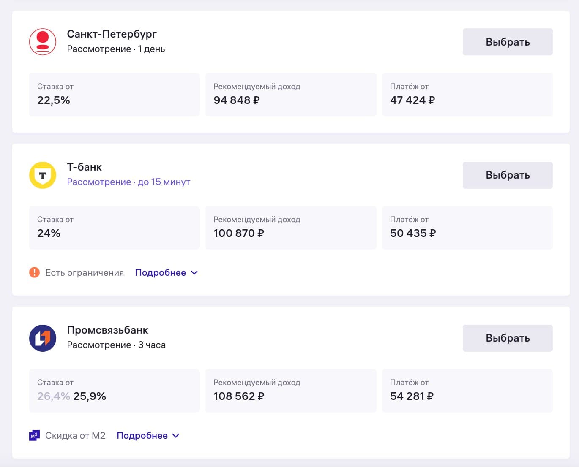Click 'Ставка от' label in Т-банк card
This screenshot has height=467, width=579.
(55, 220)
